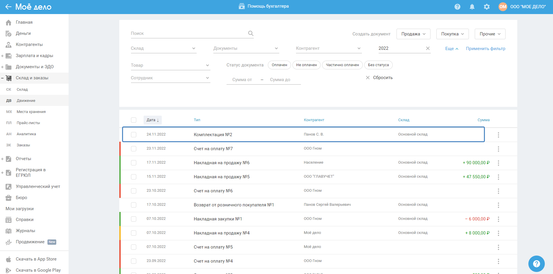Click Применить фильтр link
Screen dimensions: 553x274
(485, 49)
